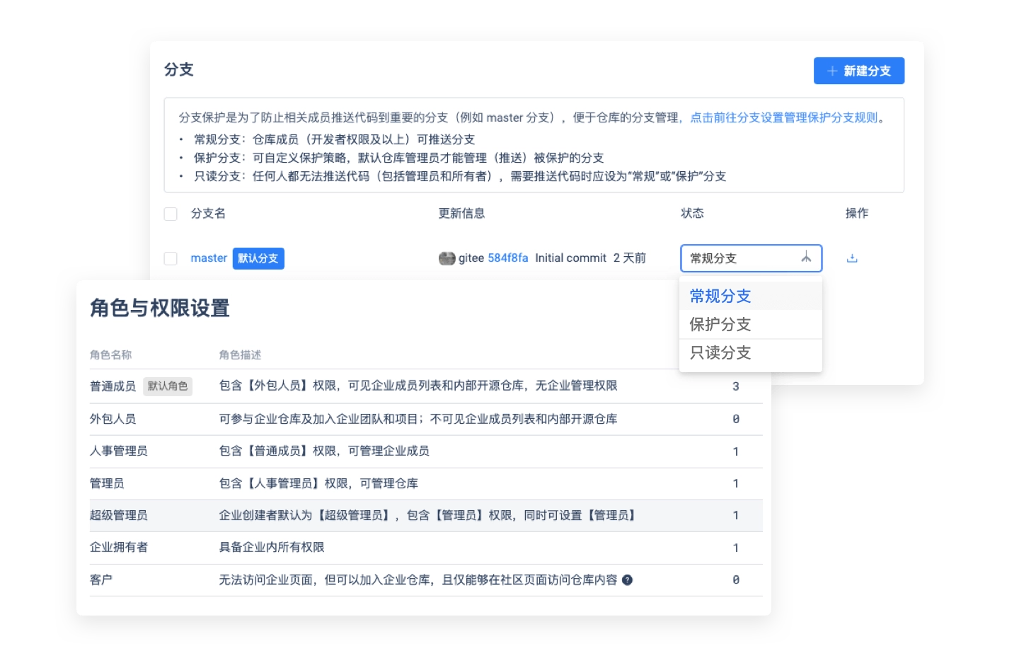Click the 新建分支 button
The image size is (1019, 658).
[x=859, y=71]
